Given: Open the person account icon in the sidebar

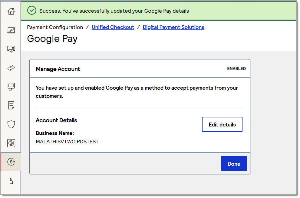Looking at the screenshot, I should click(11, 181).
